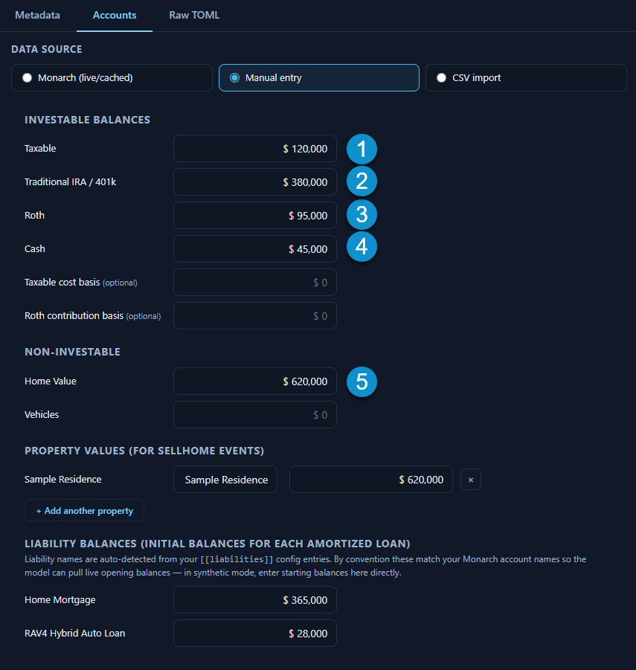Edit Taxable cost basis field

tap(255, 283)
